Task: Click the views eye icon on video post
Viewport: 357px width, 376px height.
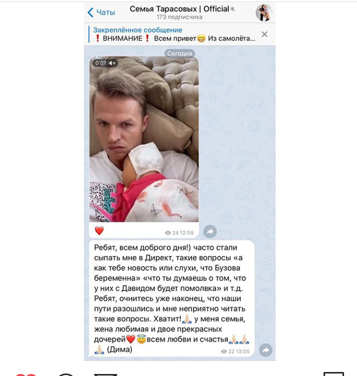Action: coord(168,233)
